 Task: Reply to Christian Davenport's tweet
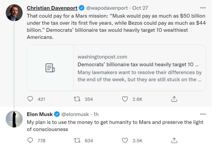click(30, 99)
